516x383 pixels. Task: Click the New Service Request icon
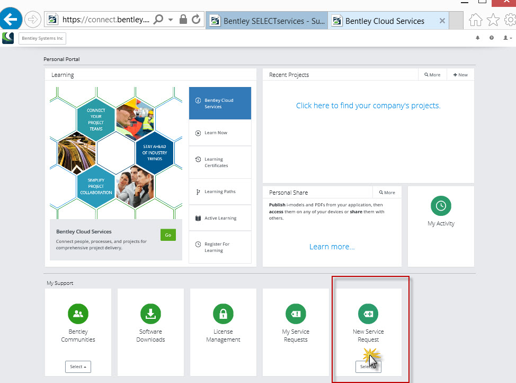coord(368,314)
